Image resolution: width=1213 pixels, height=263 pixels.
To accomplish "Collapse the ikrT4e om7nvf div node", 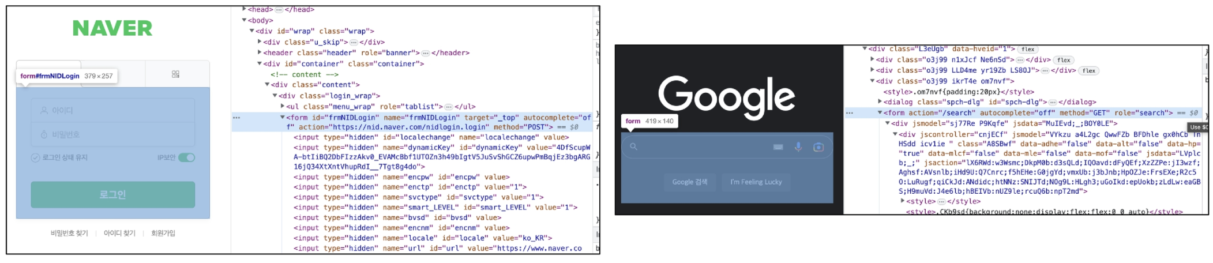I will tap(872, 81).
